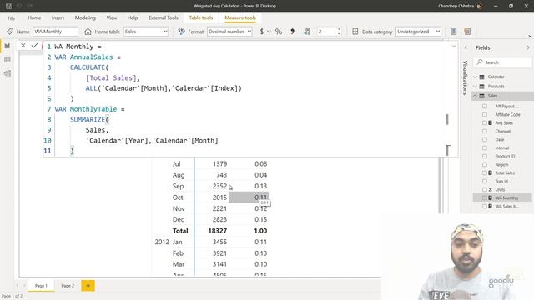Image resolution: width=534 pixels, height=300 pixels.
Task: Check the Affiliate Code field checkbox
Action: 484,115
